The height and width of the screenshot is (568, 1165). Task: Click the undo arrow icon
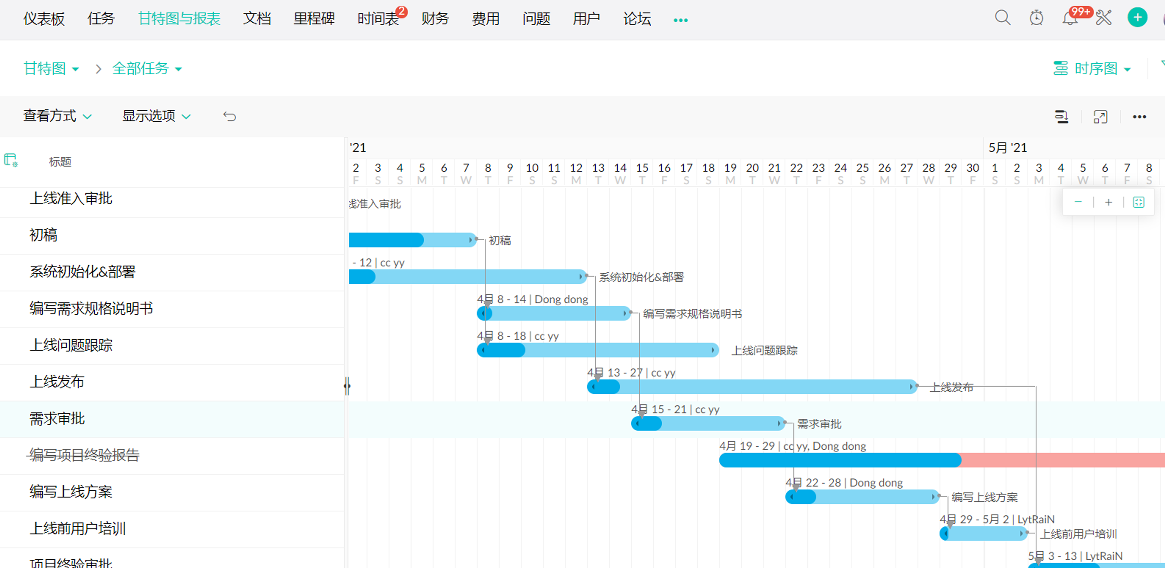(229, 116)
